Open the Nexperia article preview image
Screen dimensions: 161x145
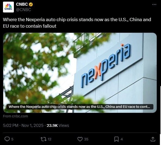tap(80, 73)
